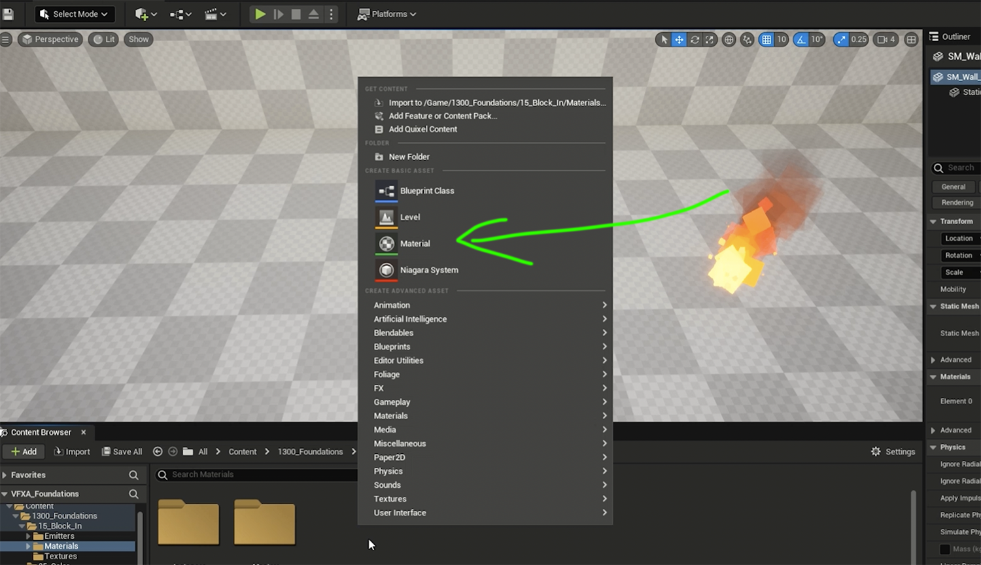Click the search icon in the VFXA_Foundations row
The image size is (981, 565).
tap(133, 494)
